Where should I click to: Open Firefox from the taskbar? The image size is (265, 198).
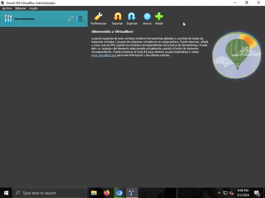(106, 193)
